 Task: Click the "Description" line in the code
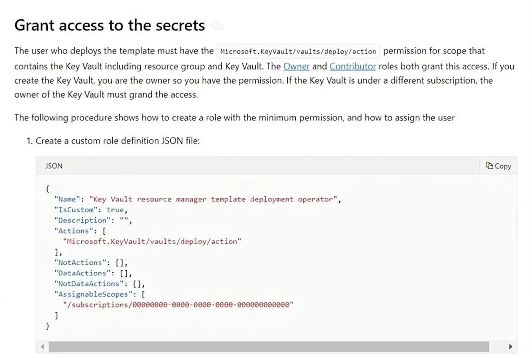tap(93, 220)
